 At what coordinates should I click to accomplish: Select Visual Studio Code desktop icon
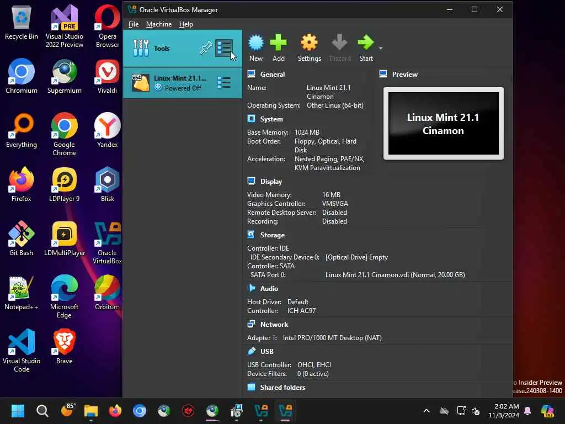(22, 351)
